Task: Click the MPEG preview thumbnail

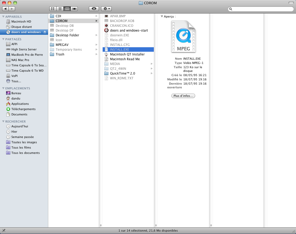Action: coord(183,36)
